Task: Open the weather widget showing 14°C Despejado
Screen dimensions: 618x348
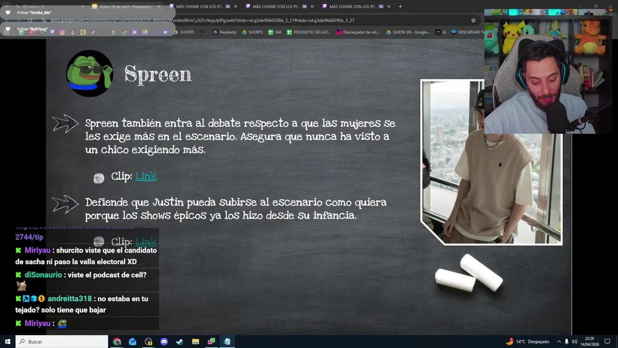Action: pos(527,342)
